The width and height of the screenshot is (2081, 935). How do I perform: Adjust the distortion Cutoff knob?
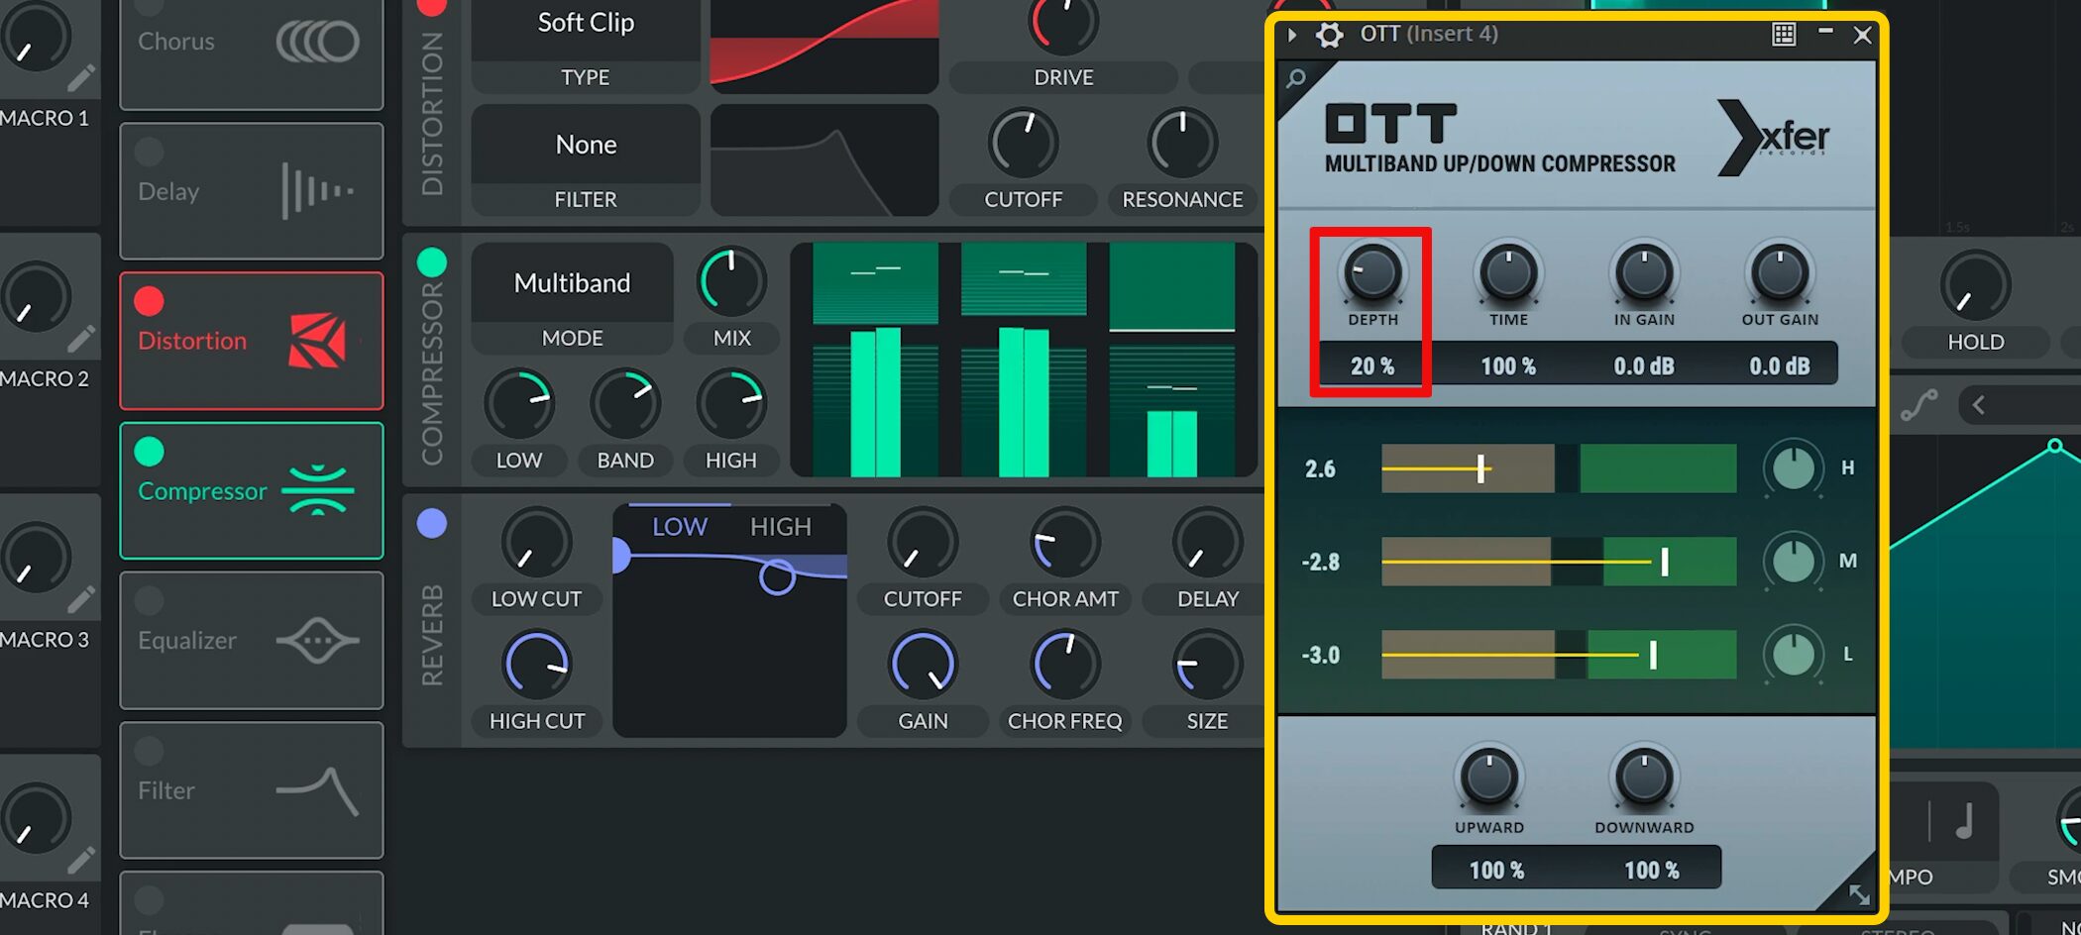(x=1023, y=144)
